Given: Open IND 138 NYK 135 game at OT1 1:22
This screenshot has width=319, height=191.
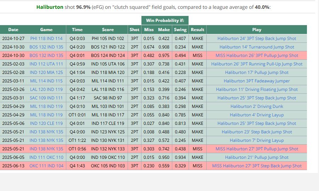Looking at the screenshot, I should pyautogui.click(x=46, y=140).
